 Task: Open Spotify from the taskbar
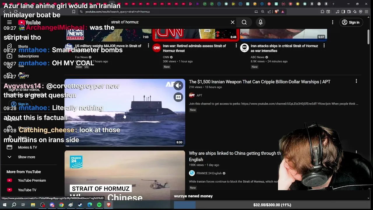tap(99, 205)
